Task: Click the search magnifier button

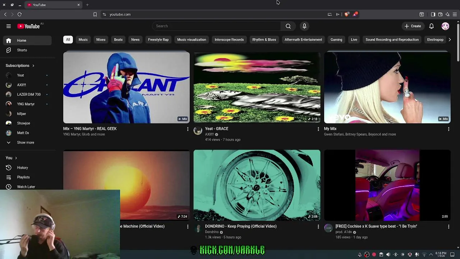Action: pyautogui.click(x=288, y=26)
